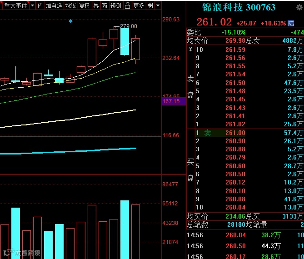Click sell level 6 price 261.50
Screen dimensions: 304x259
(x=235, y=83)
